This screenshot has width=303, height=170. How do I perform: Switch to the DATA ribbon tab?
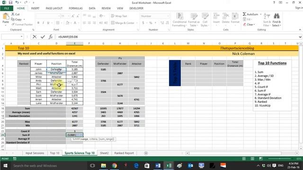[x=92, y=8]
